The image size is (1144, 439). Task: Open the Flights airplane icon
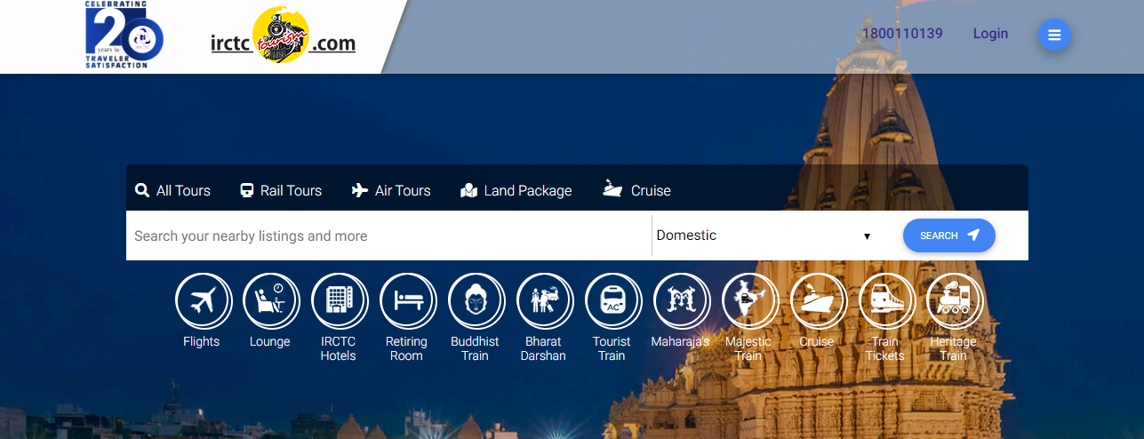point(204,301)
